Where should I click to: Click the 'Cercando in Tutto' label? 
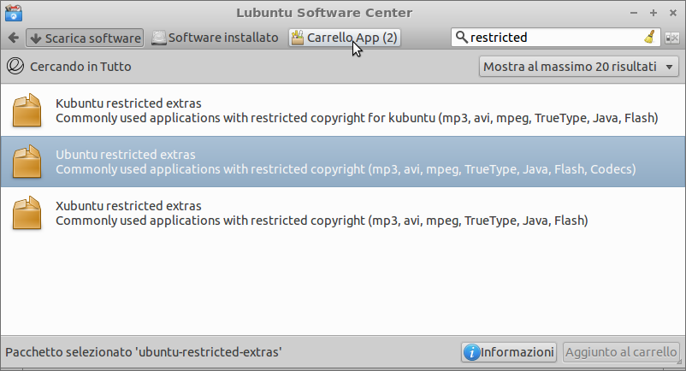point(80,67)
